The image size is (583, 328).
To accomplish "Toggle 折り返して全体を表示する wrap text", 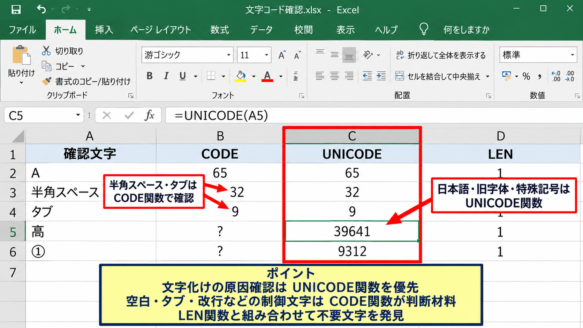I will click(x=441, y=55).
